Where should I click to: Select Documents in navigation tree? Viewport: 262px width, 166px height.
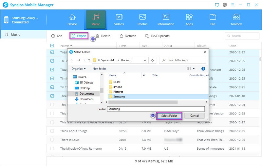point(84,94)
